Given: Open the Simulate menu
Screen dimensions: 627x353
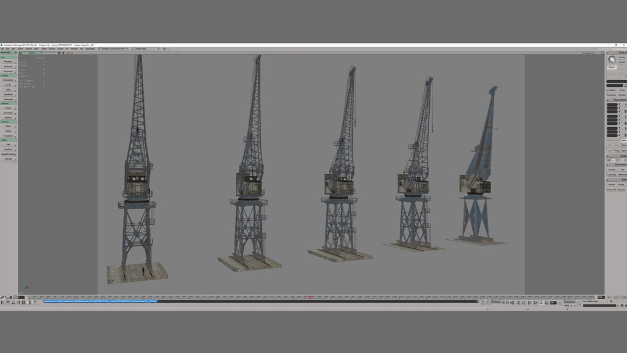Looking at the screenshot, I should pyautogui.click(x=74, y=48).
